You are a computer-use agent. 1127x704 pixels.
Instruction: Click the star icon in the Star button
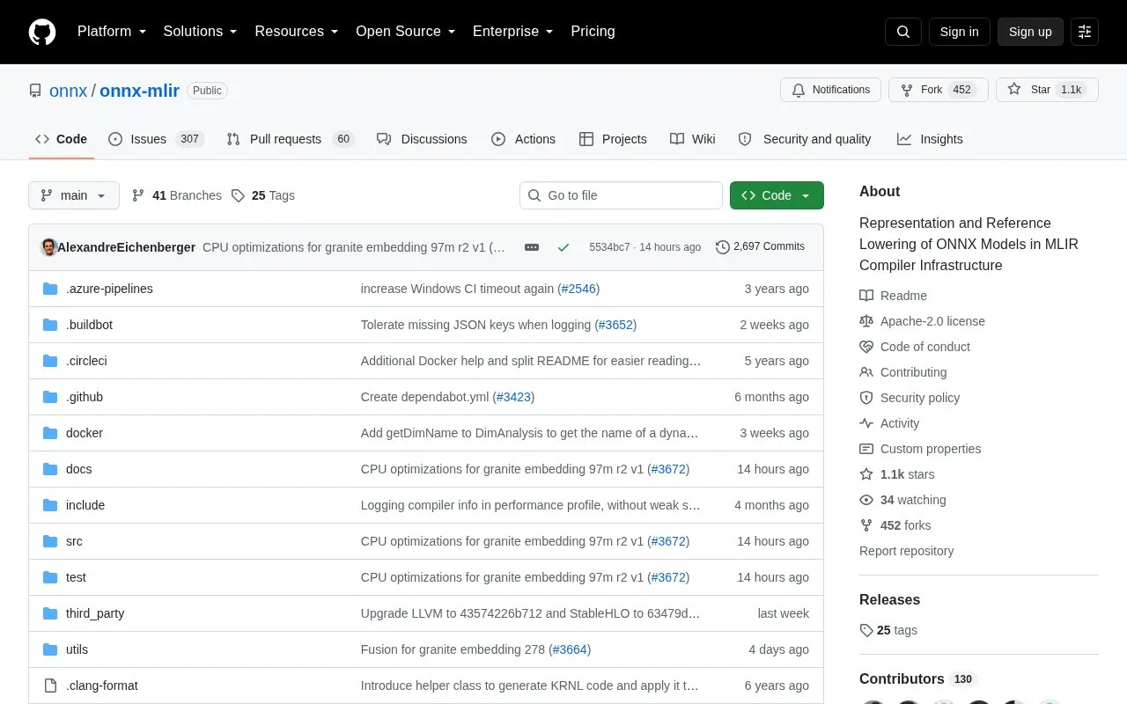[x=1014, y=90]
